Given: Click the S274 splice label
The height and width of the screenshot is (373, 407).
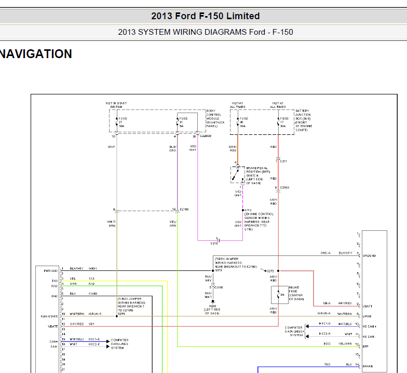Looking at the screenshot, I should 121,314.
